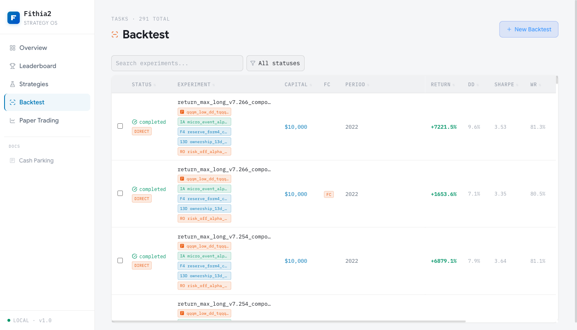Click the orange Backtest heading icon
The height and width of the screenshot is (330, 577).
coord(115,35)
